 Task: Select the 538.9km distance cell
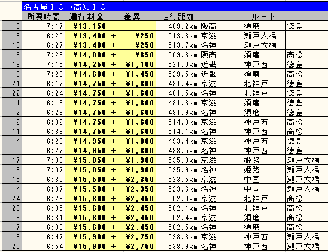pos(177,246)
